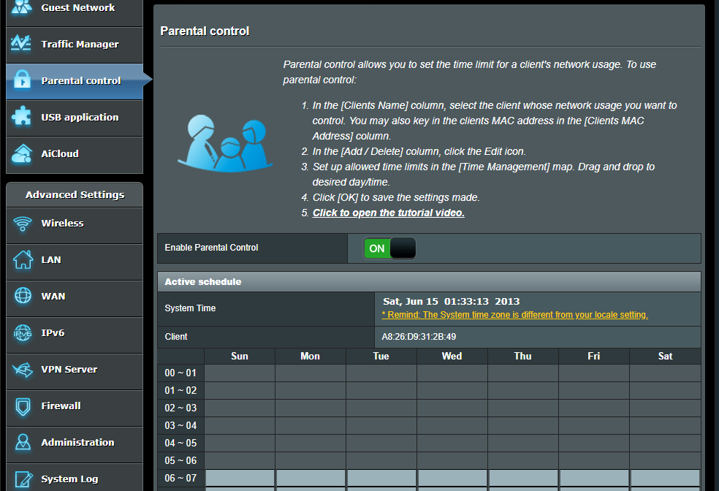
Task: Click the system time zone reminder link
Action: 514,315
